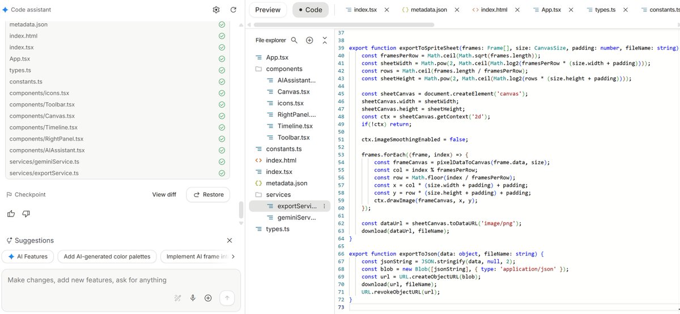Click Add AI-generated color palettes suggestion
The image size is (680, 314).
tap(107, 256)
